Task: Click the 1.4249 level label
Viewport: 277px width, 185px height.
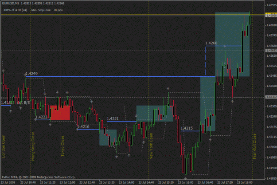Action: tap(31, 74)
